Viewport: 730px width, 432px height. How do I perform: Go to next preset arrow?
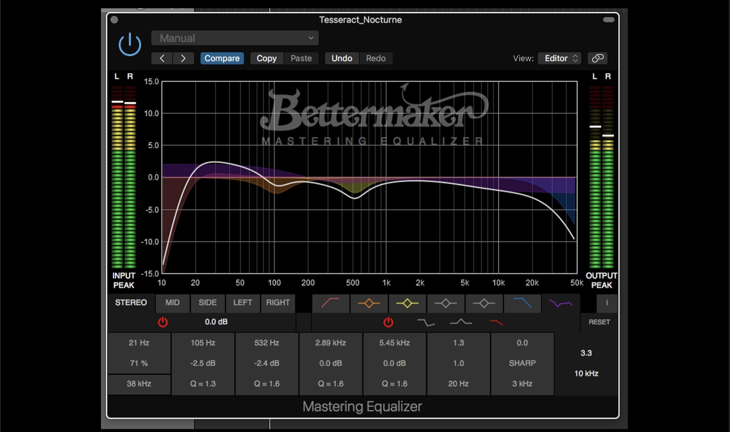tap(183, 58)
